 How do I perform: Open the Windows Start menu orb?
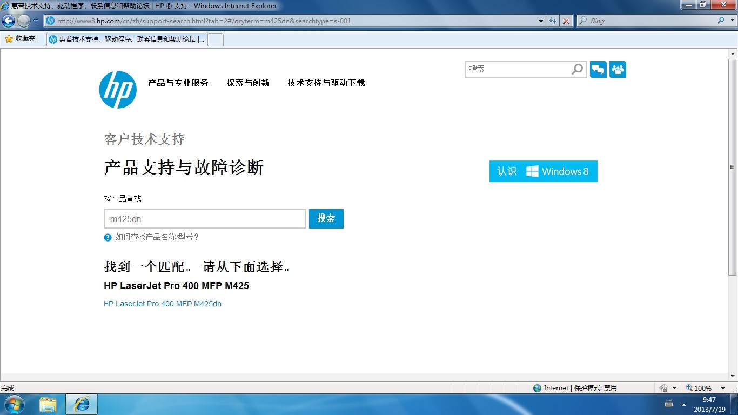pyautogui.click(x=14, y=404)
